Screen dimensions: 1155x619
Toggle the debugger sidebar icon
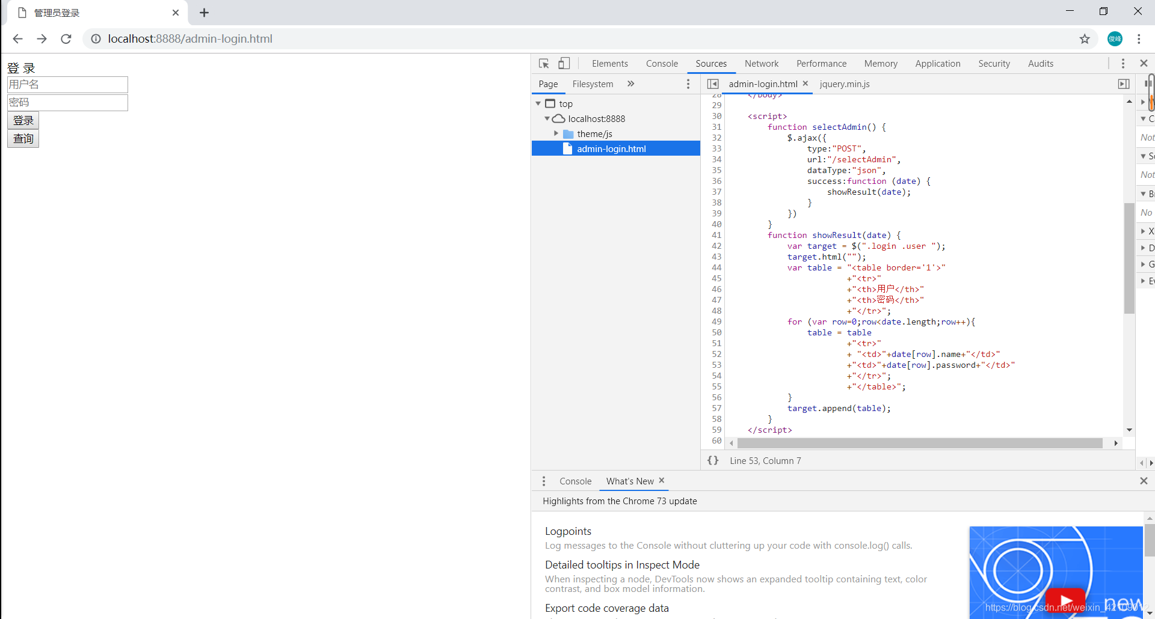click(1124, 84)
